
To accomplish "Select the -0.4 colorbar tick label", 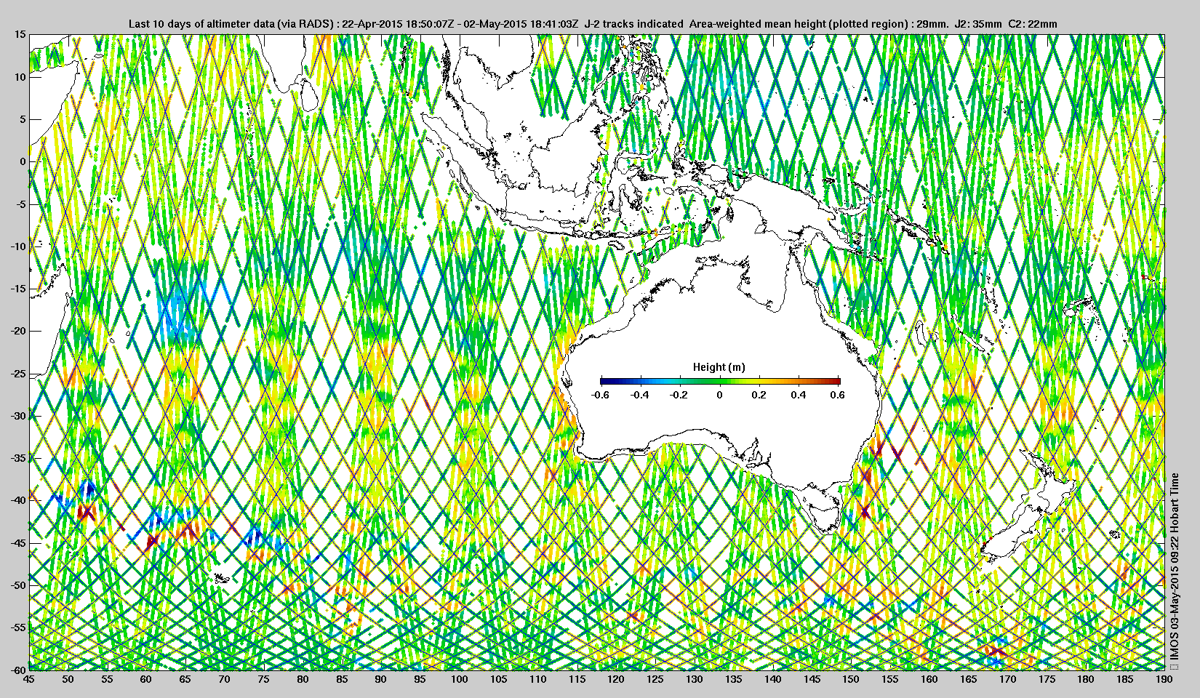I will click(x=640, y=395).
